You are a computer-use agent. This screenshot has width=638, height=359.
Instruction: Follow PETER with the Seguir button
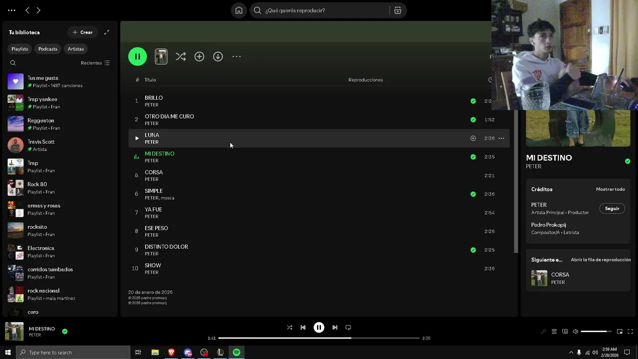click(x=612, y=208)
